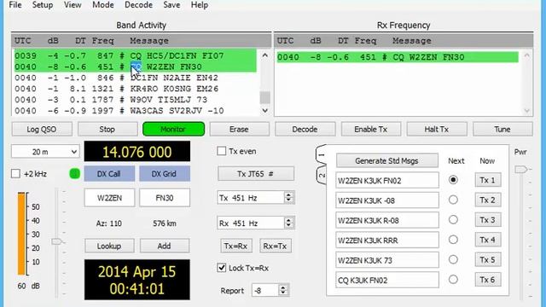Select the CQ HC5/DC1FN FI07 decode line
The height and width of the screenshot is (307, 546).
(136, 55)
